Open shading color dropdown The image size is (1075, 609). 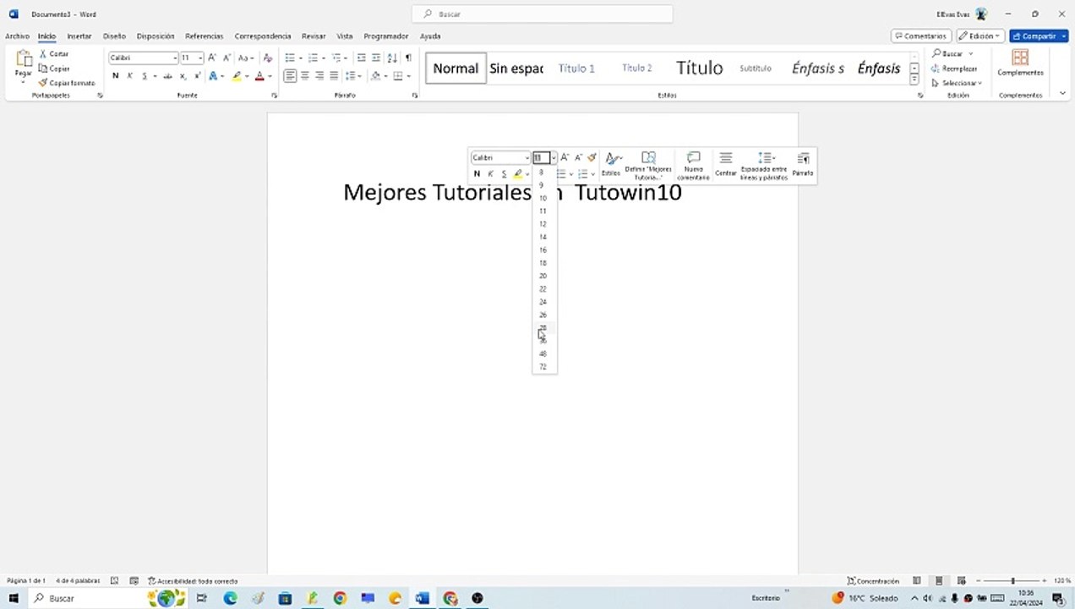click(386, 76)
